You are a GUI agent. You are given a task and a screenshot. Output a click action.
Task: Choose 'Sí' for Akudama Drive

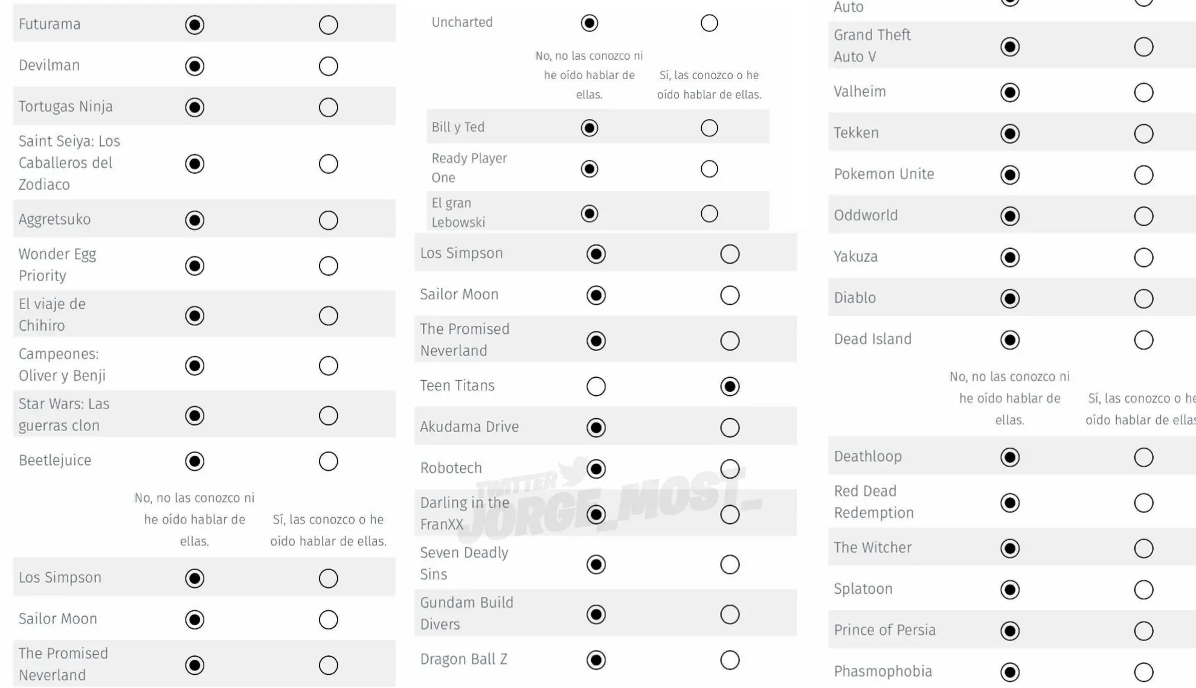click(730, 428)
